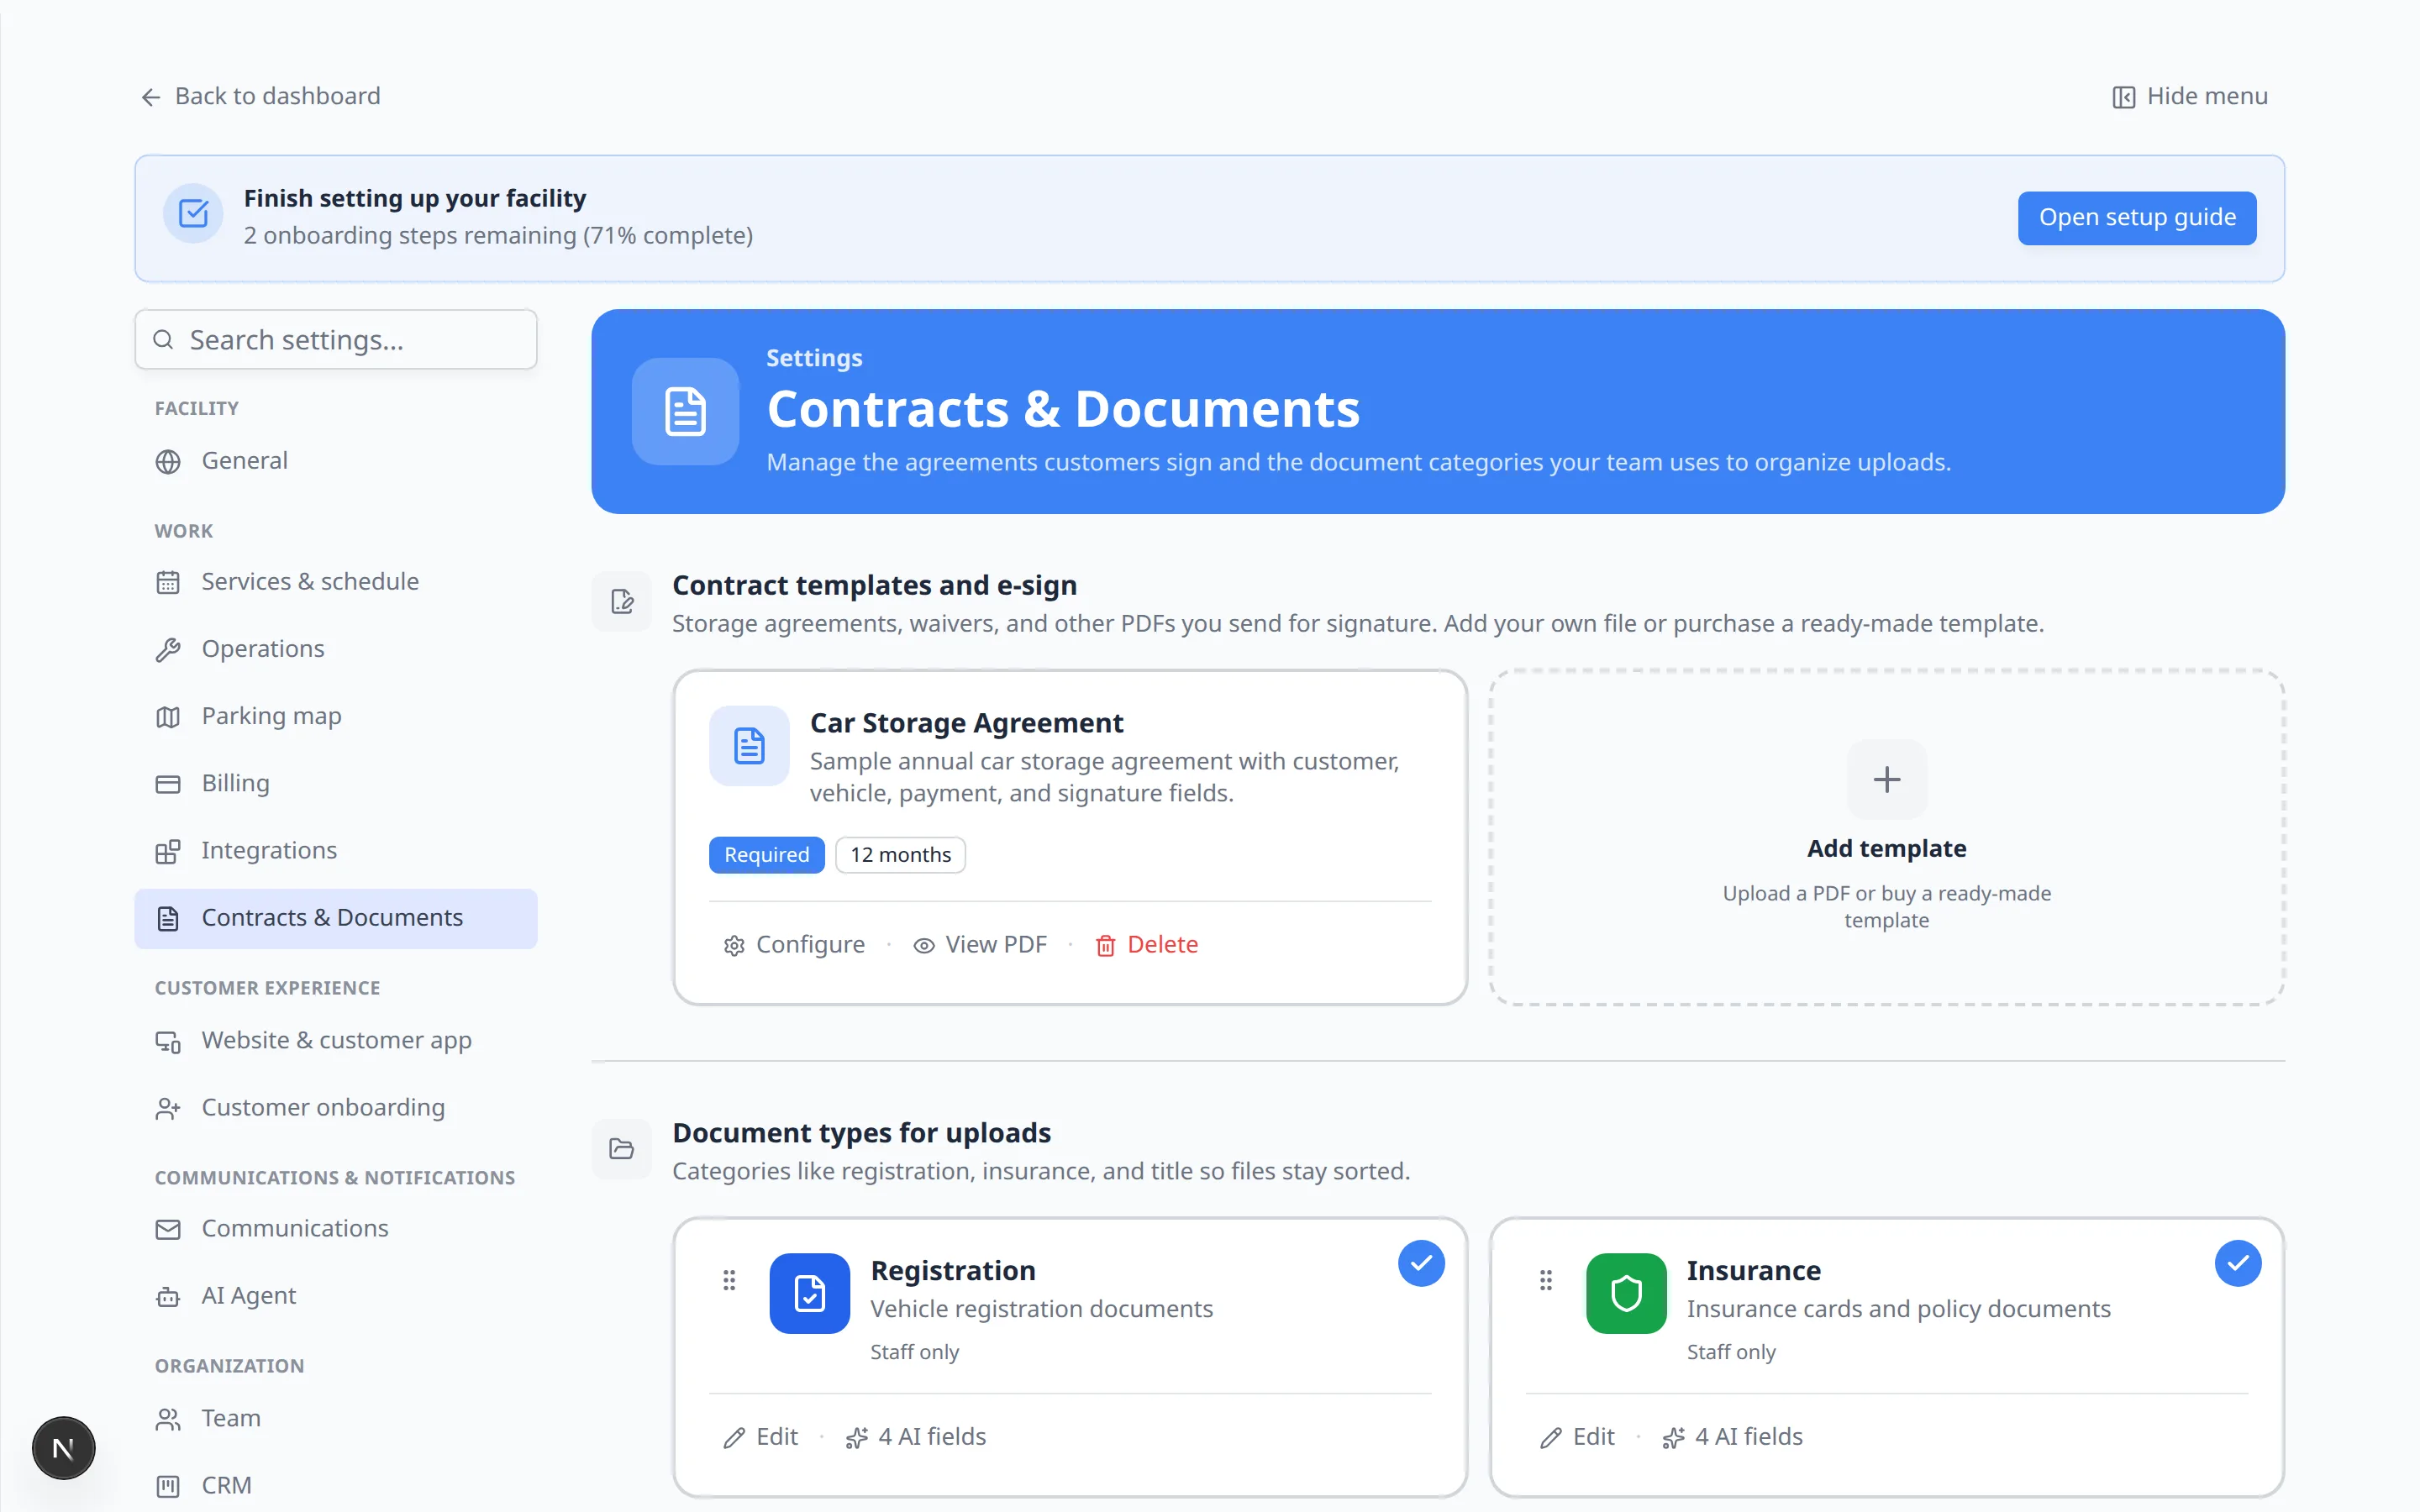Toggle the Registration document type checkmark

[1420, 1263]
